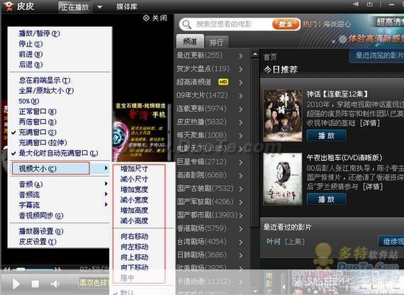Switch to 媒体库 tab
This screenshot has height=295, width=404.
[126, 6]
